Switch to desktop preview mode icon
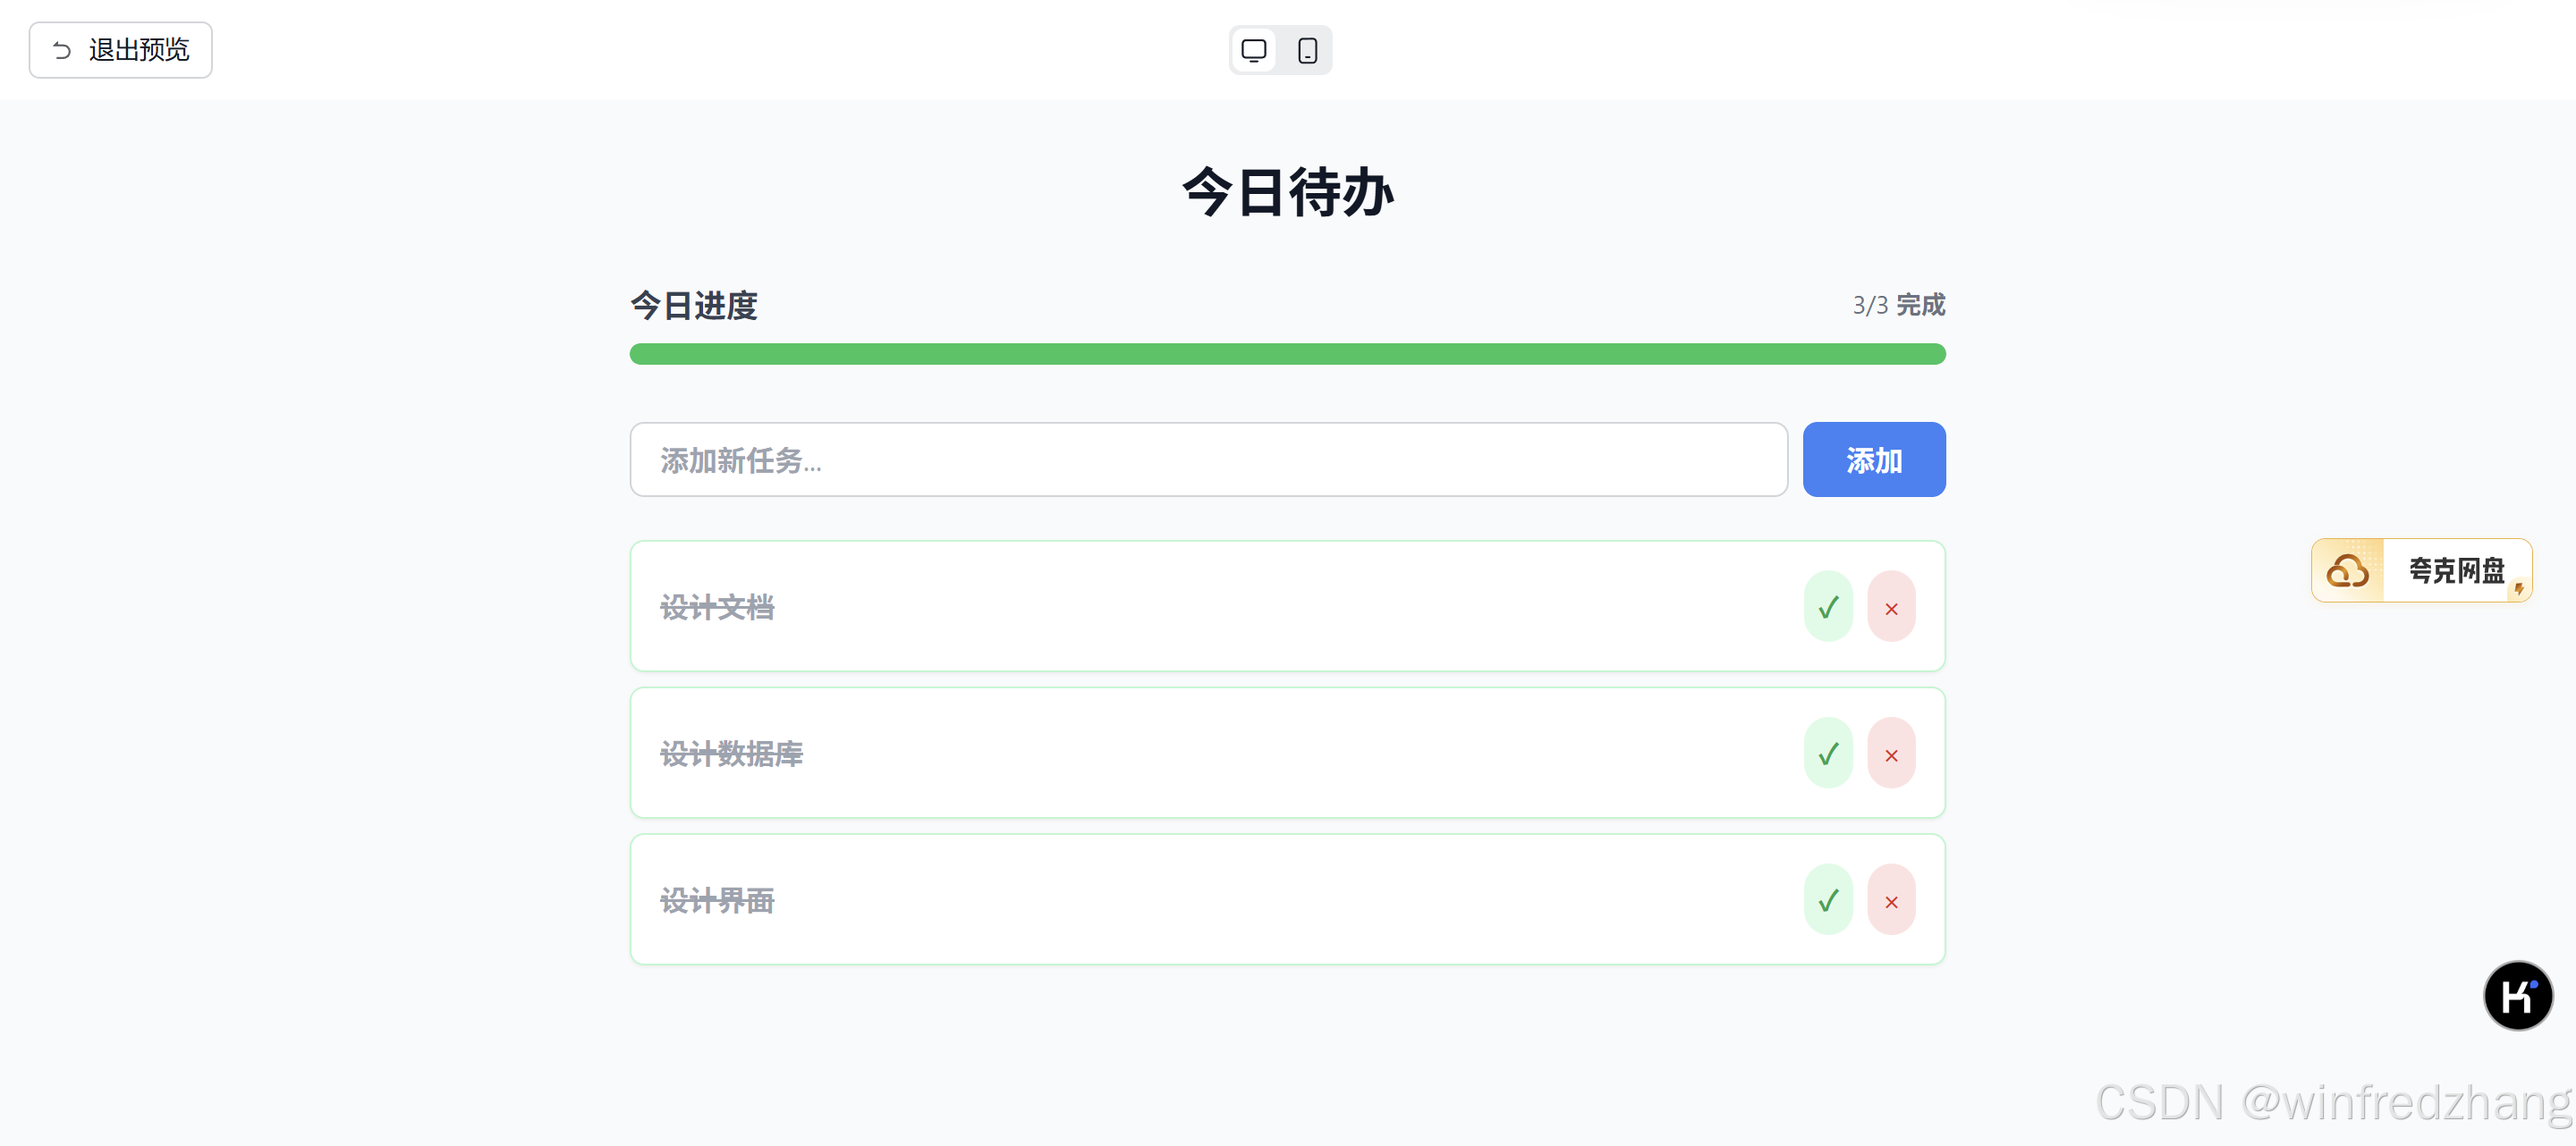This screenshot has height=1146, width=2576. 1253,50
